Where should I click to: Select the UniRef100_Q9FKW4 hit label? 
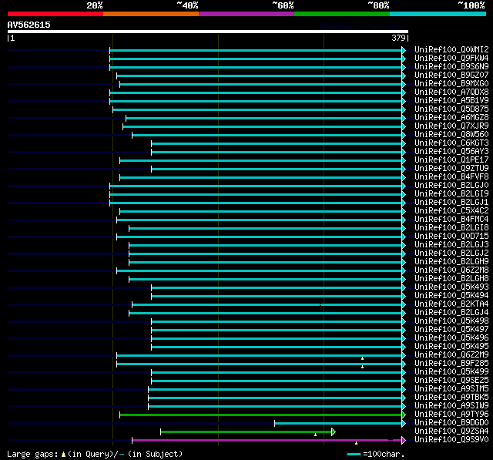pyautogui.click(x=451, y=58)
